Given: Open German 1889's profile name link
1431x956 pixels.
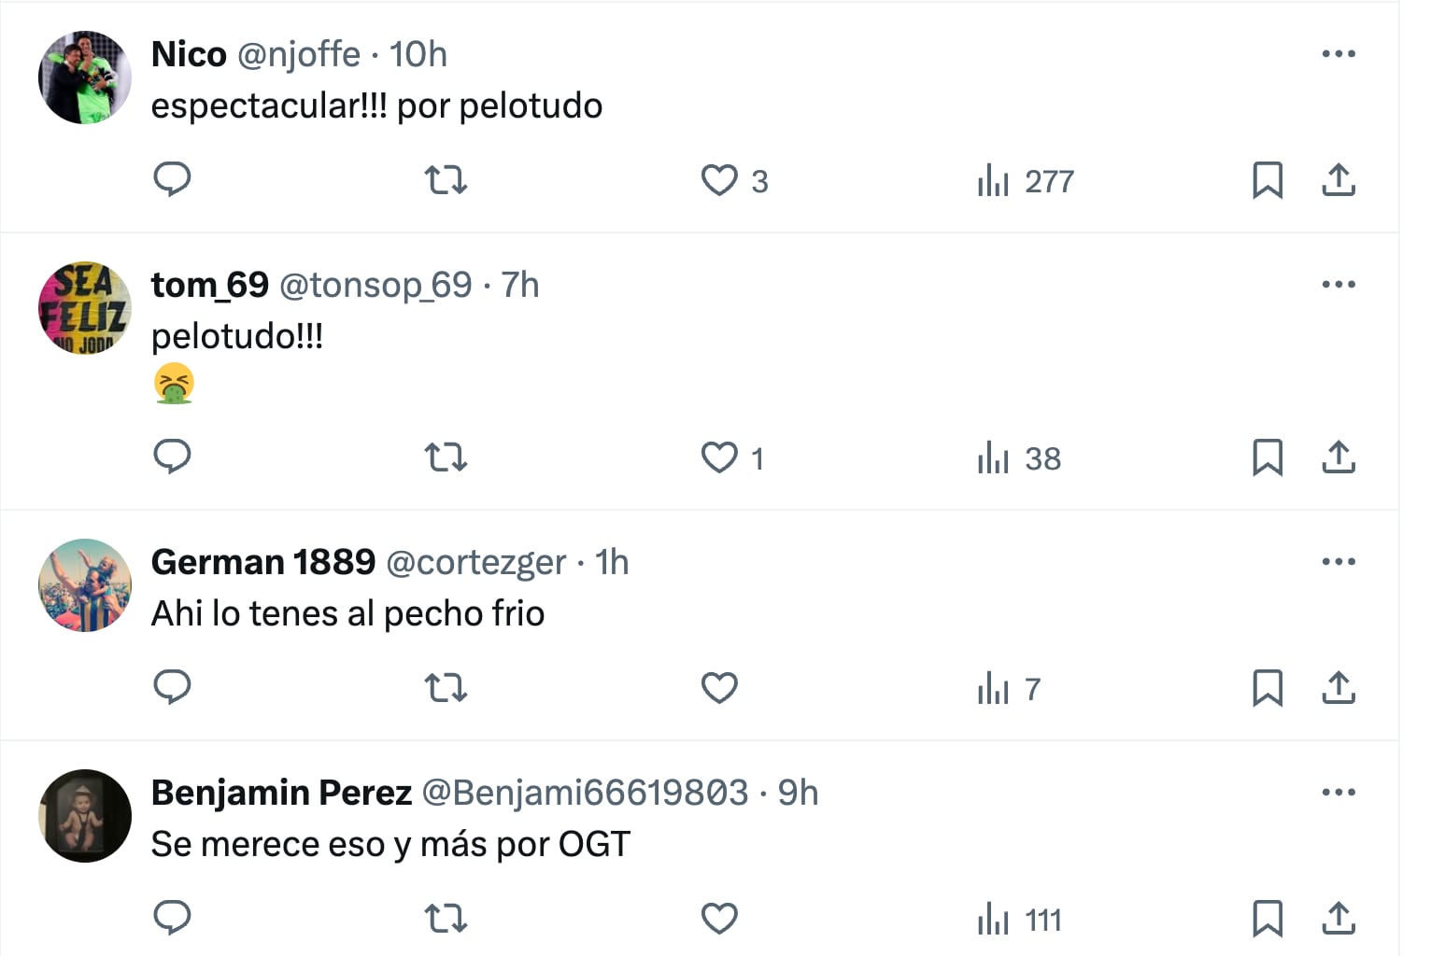Looking at the screenshot, I should 262,562.
